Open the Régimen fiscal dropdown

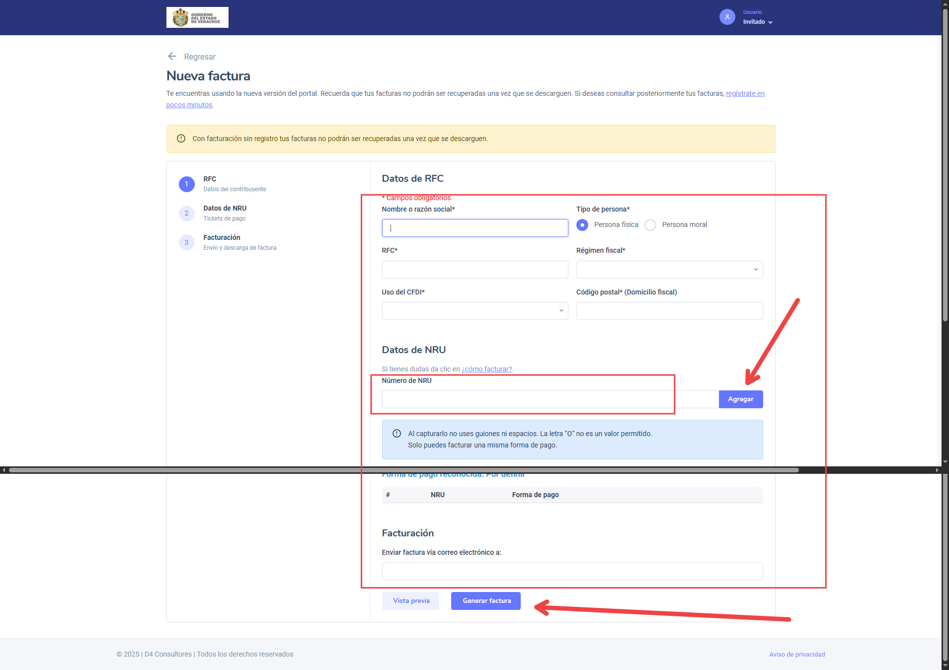(x=669, y=270)
